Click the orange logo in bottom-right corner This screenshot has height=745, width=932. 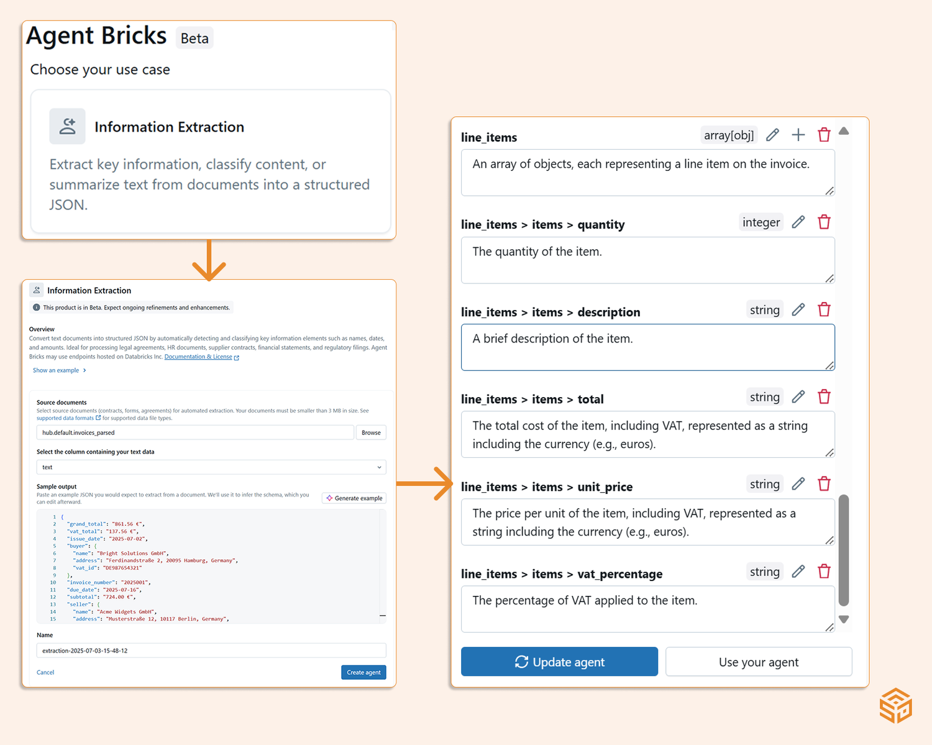(895, 707)
